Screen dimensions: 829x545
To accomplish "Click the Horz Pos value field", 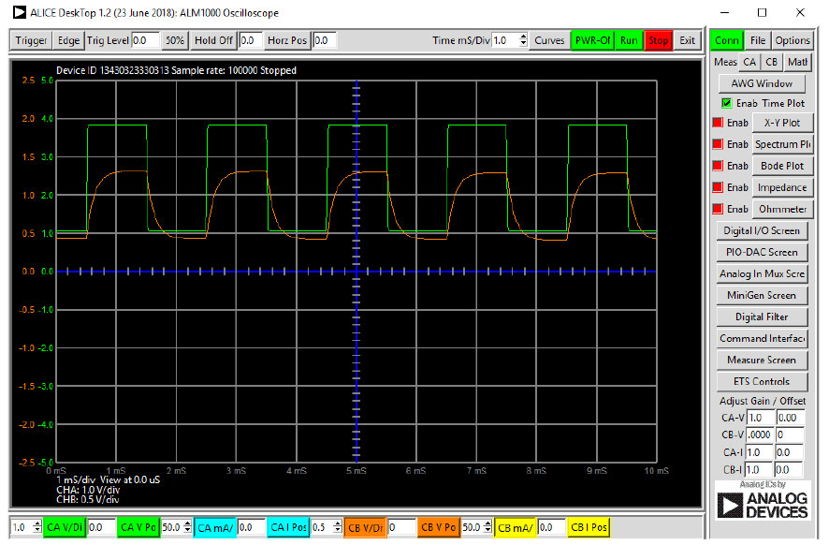I will click(325, 40).
